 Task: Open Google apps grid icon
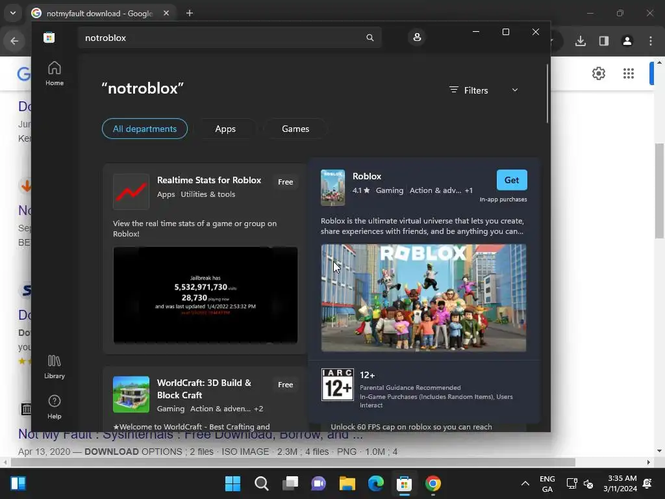(x=629, y=73)
